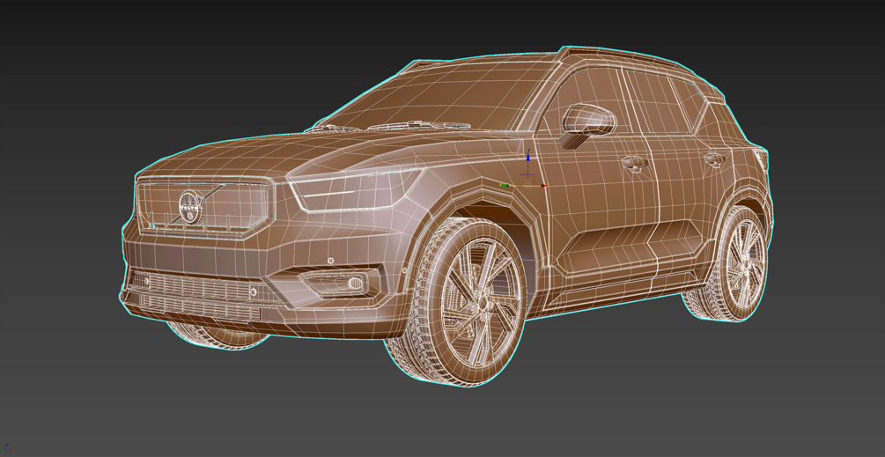Select the rear door handle
Screen dimensions: 885x457
pyautogui.click(x=714, y=158)
